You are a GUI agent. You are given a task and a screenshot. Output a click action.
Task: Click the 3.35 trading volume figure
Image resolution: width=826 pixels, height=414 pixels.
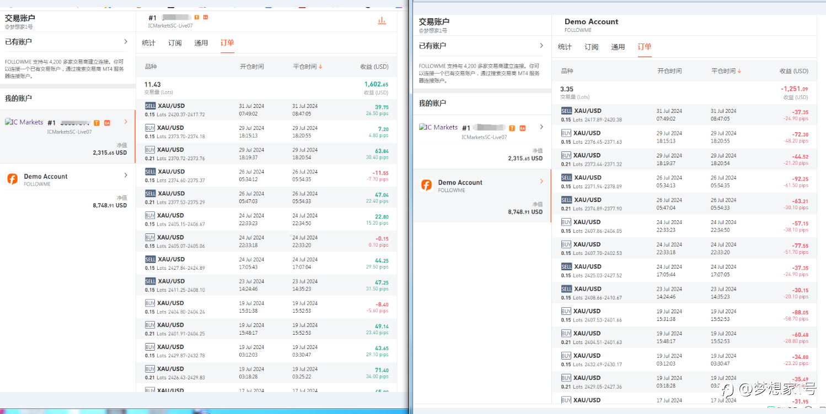567,89
